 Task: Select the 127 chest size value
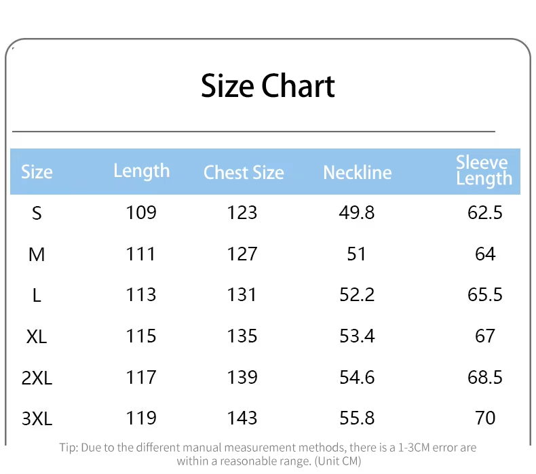click(242, 254)
